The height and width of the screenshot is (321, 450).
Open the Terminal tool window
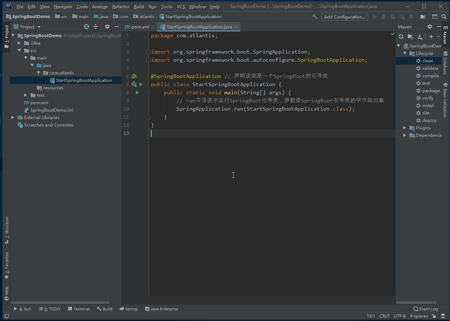click(79, 309)
